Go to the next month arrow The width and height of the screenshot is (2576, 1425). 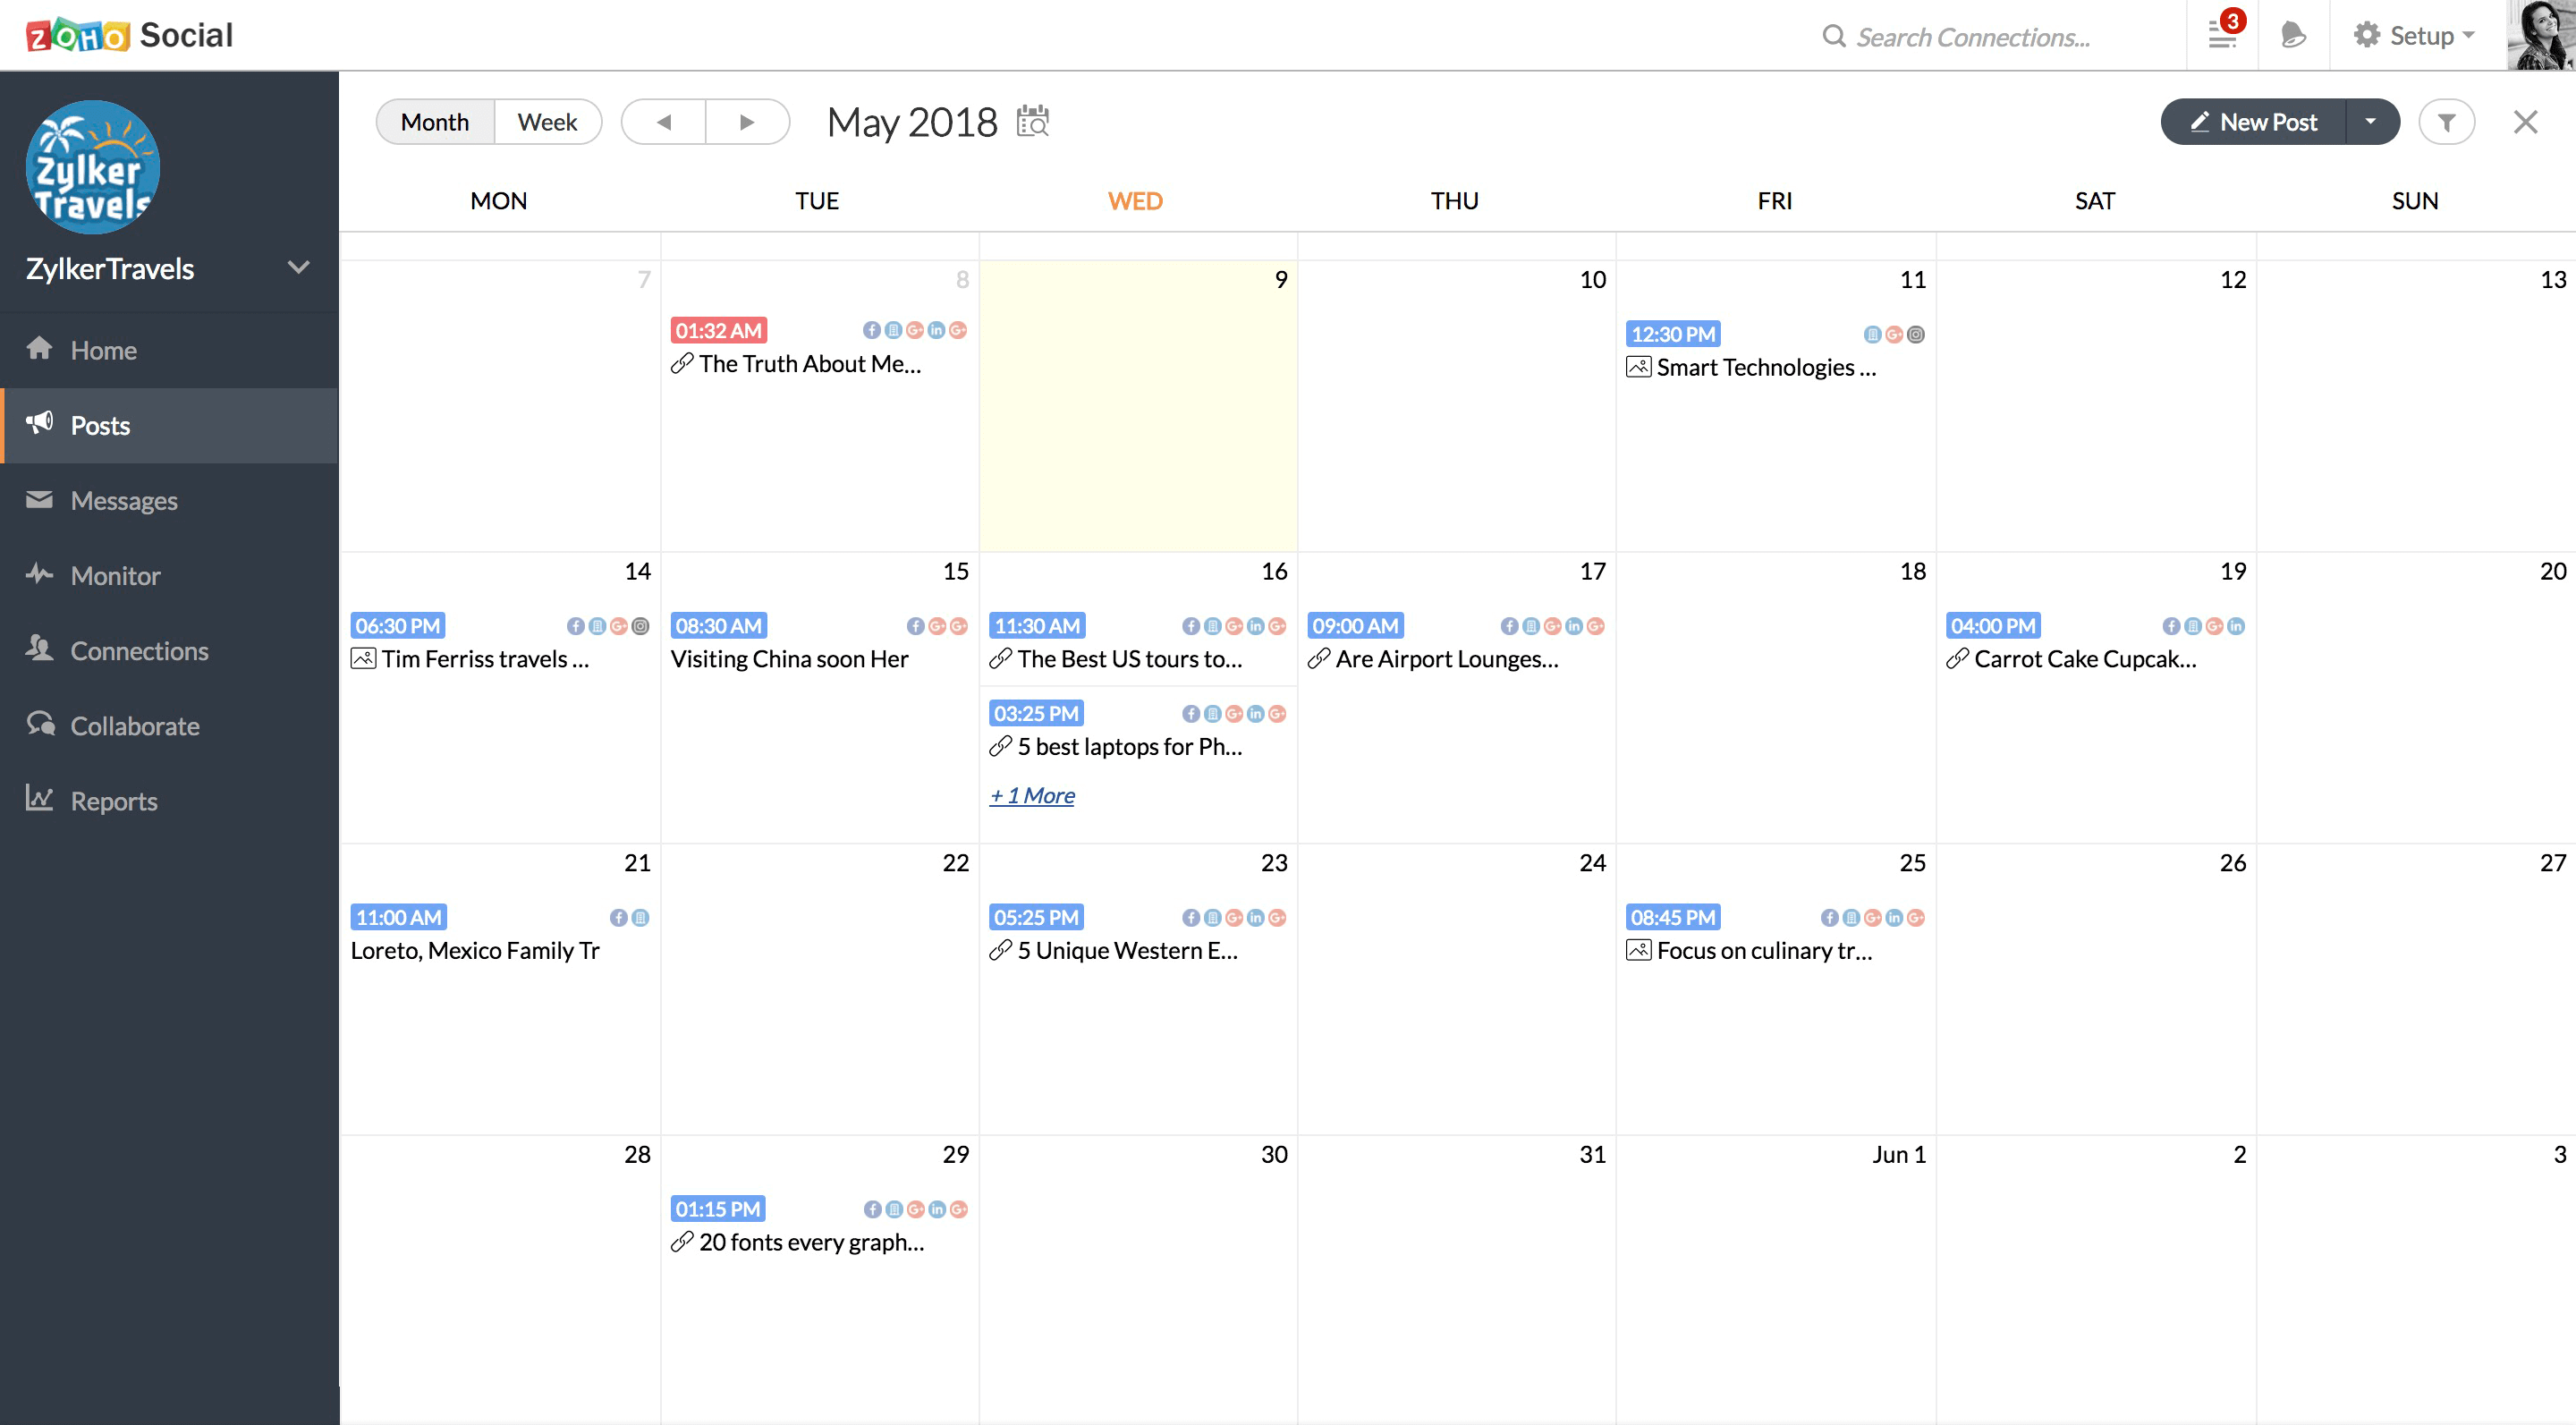coord(746,122)
